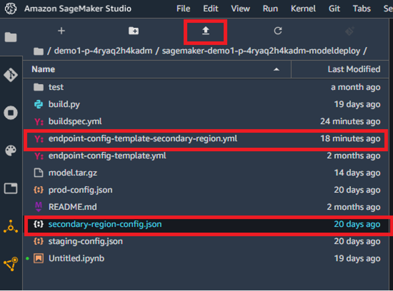Screen dimensions: 393x291
Task: Open the Run menu
Action: 270,9
